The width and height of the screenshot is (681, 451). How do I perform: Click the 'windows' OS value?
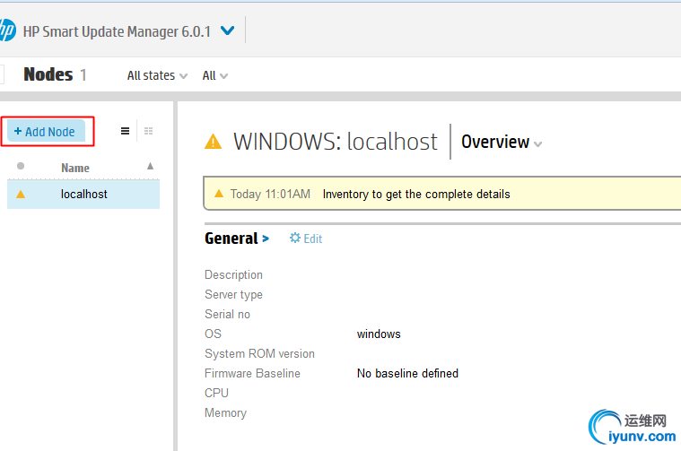pyautogui.click(x=379, y=334)
